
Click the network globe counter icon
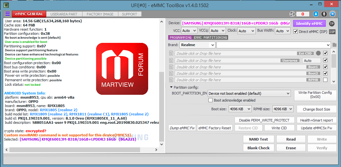pos(292,14)
